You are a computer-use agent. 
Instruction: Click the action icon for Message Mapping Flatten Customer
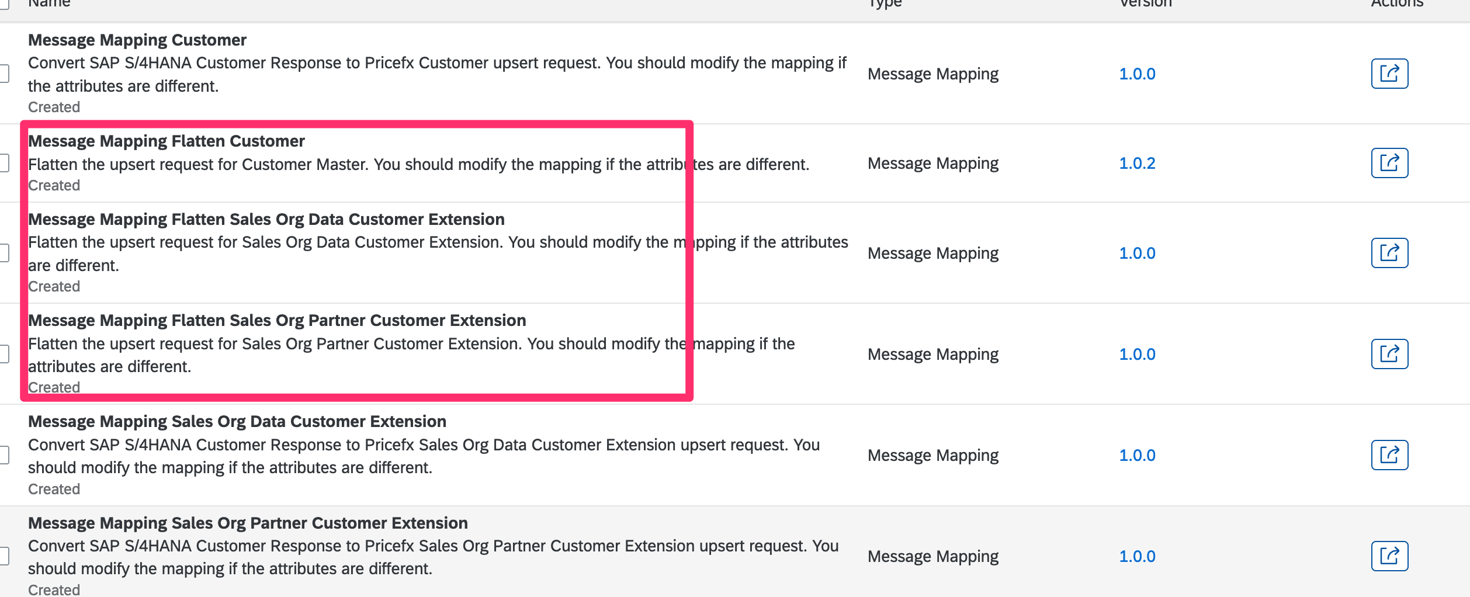(1389, 163)
